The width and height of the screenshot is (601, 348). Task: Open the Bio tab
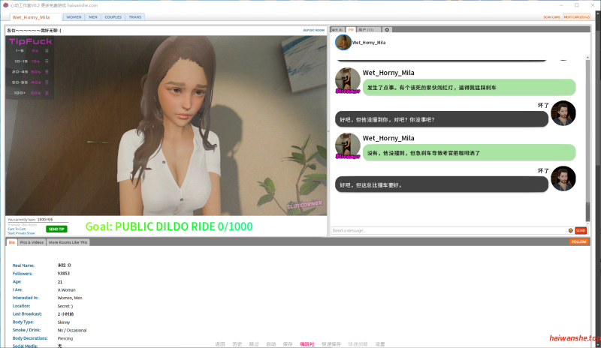pyautogui.click(x=12, y=242)
